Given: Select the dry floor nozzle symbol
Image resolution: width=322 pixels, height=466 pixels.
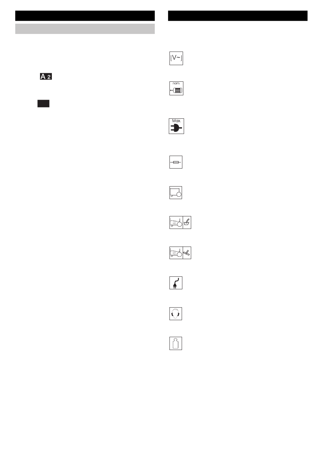Looking at the screenshot, I should pyautogui.click(x=187, y=253).
